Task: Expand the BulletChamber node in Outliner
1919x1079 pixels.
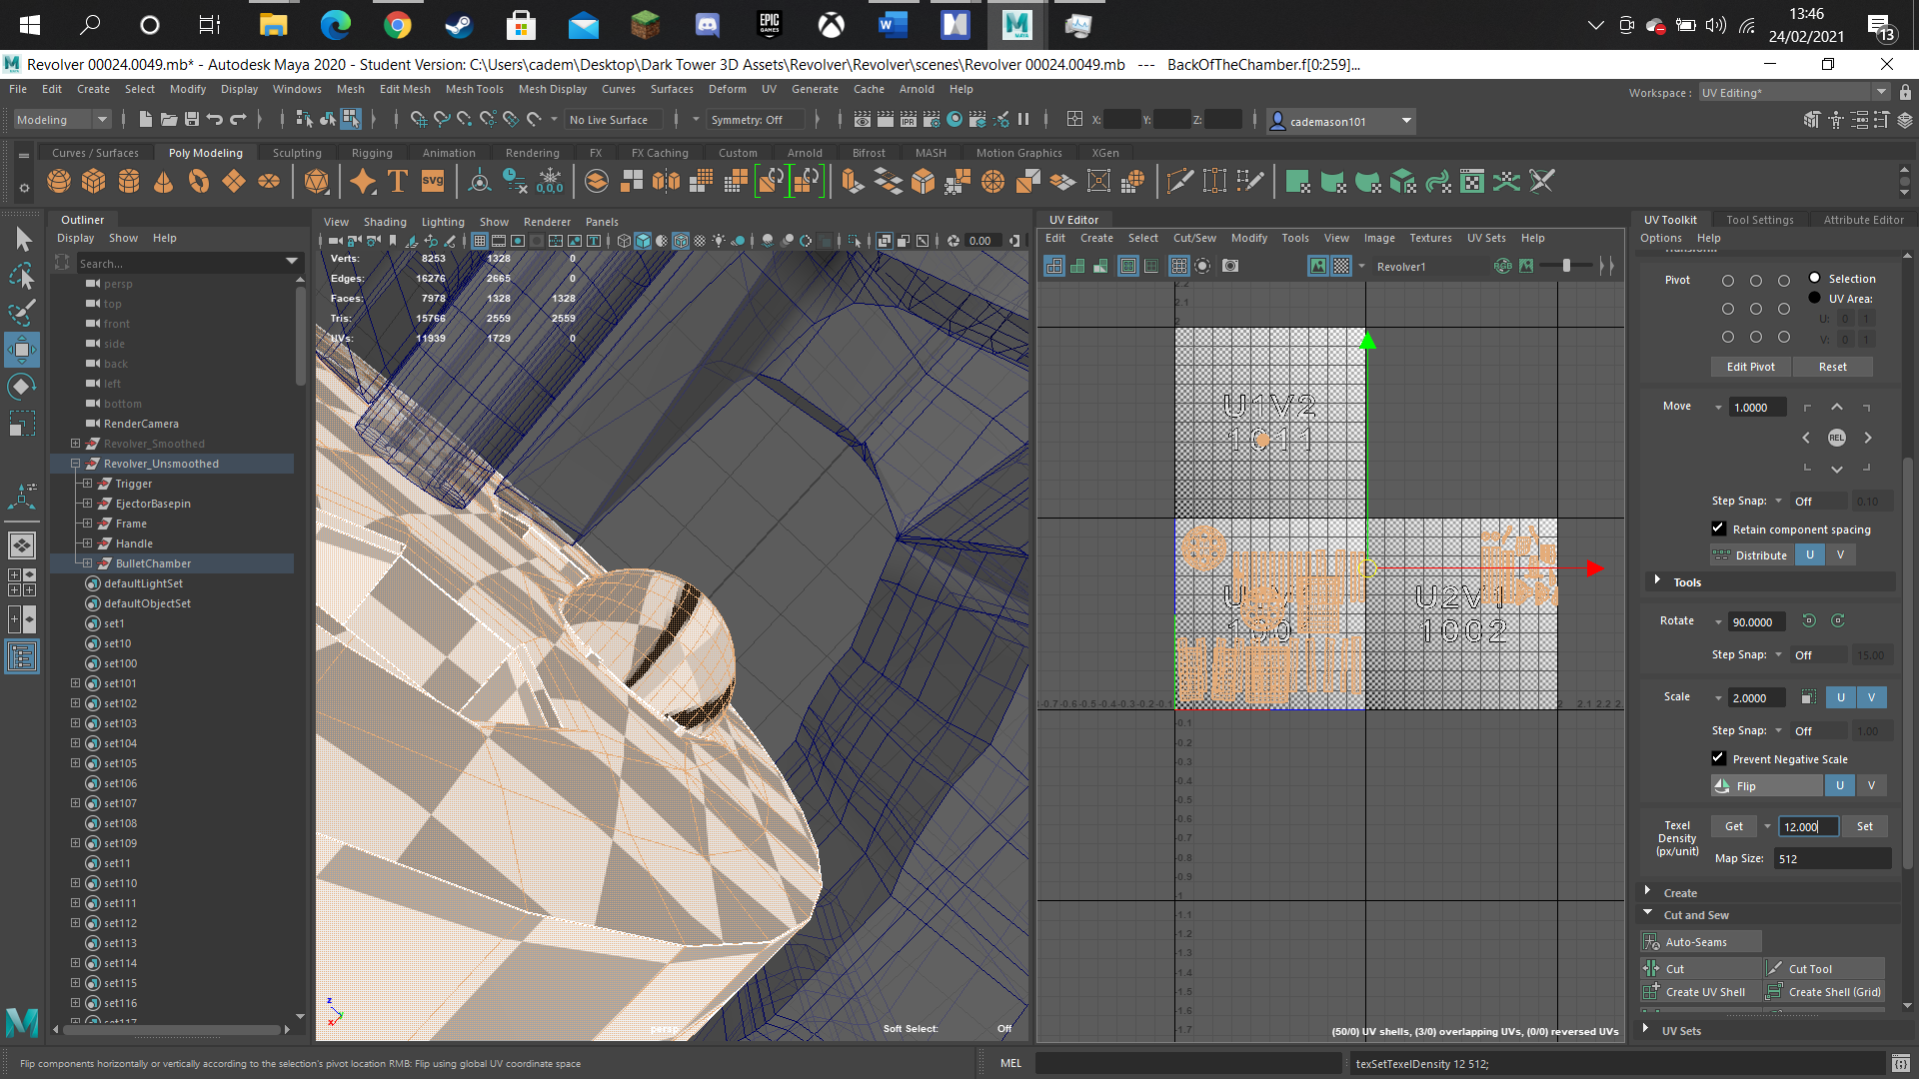Action: tap(87, 563)
